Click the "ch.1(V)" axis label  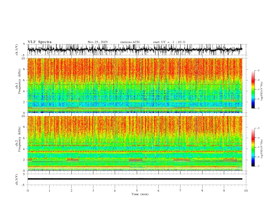tap(17, 50)
